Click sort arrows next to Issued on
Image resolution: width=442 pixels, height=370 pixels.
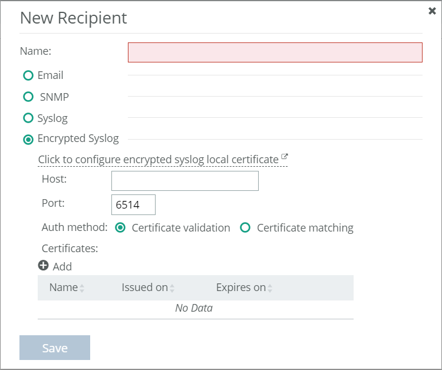[x=172, y=288]
